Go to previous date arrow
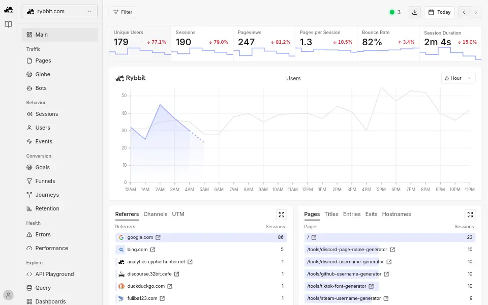The height and width of the screenshot is (305, 488). point(464,12)
